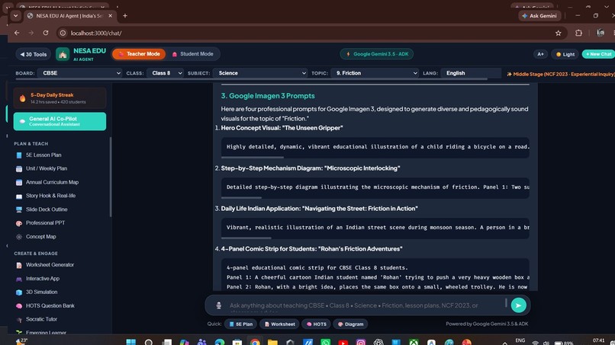Open the Topic dropdown showing 9. Friction
The height and width of the screenshot is (345, 615).
point(375,73)
